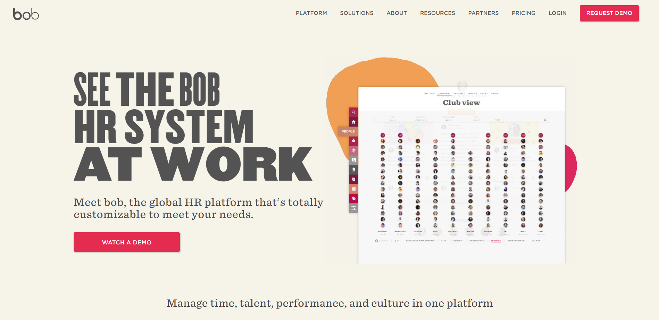
Task: Open the chart speech-bubble icon in sidebar
Action: click(x=353, y=160)
